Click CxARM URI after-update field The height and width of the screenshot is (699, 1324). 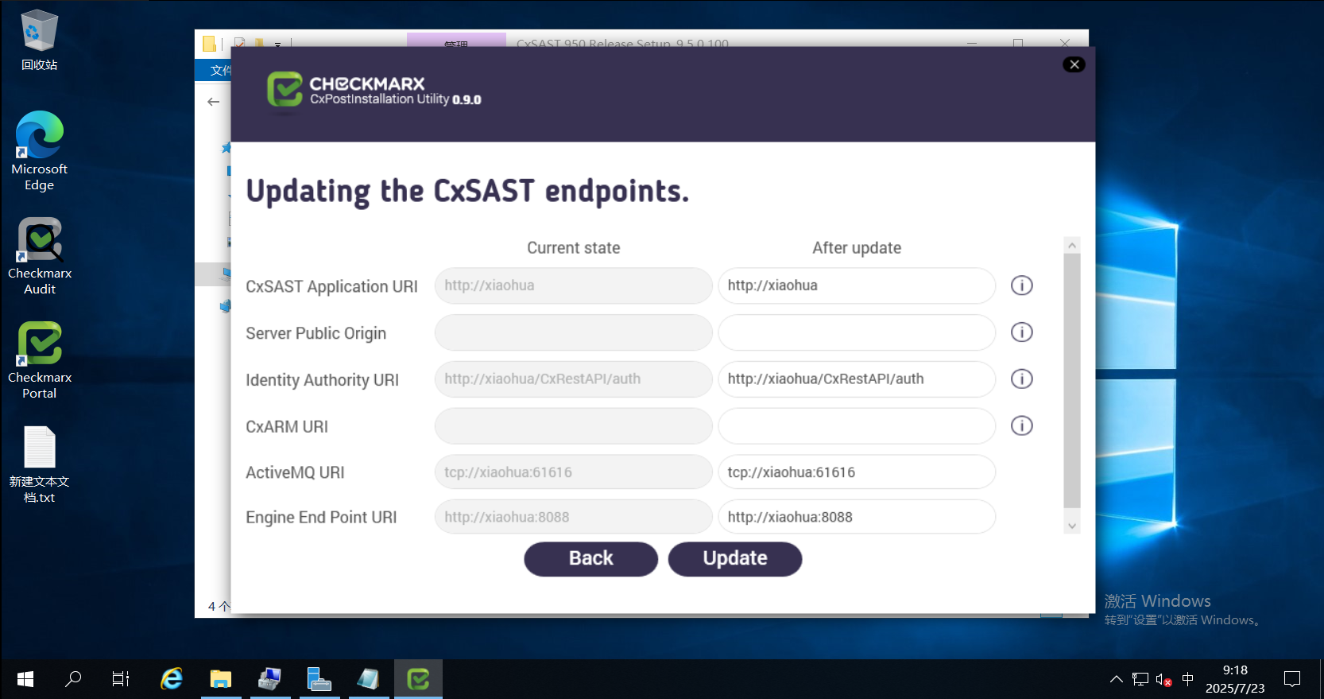coord(857,426)
